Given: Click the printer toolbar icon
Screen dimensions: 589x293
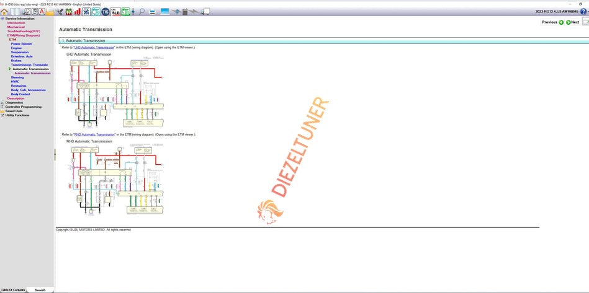Looking at the screenshot, I should pos(152,12).
